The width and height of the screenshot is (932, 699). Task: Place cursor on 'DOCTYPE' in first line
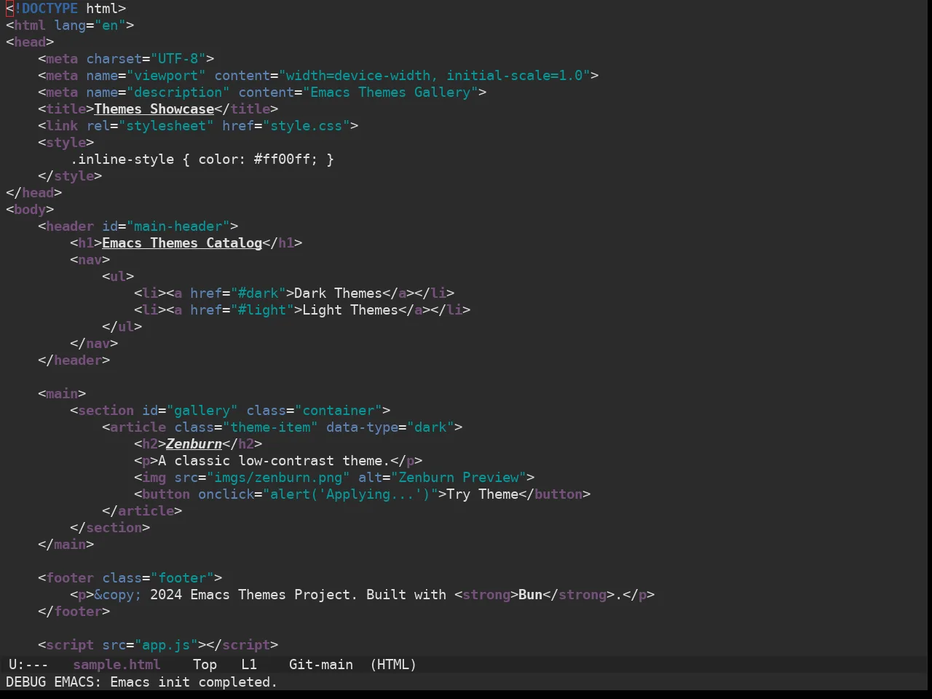pyautogui.click(x=50, y=9)
